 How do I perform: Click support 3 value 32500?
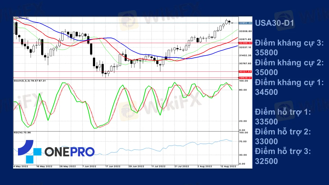[266, 161]
